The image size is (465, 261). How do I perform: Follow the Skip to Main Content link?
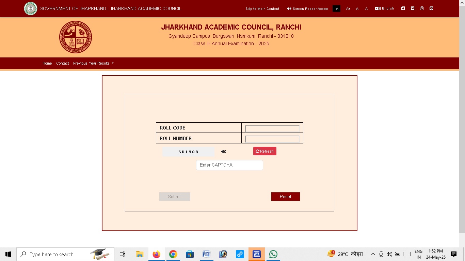[x=262, y=9]
